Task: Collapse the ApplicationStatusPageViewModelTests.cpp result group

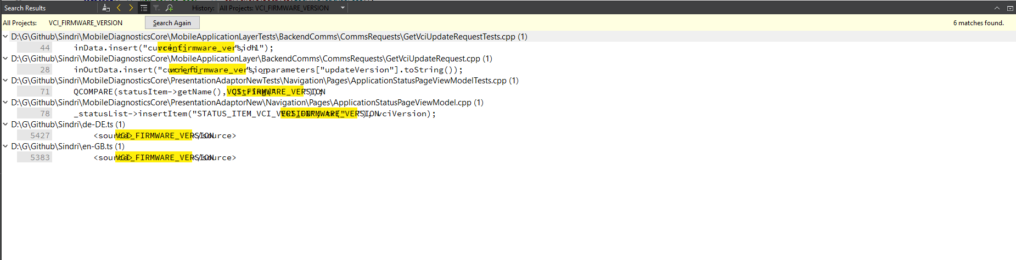Action: pyautogui.click(x=5, y=81)
